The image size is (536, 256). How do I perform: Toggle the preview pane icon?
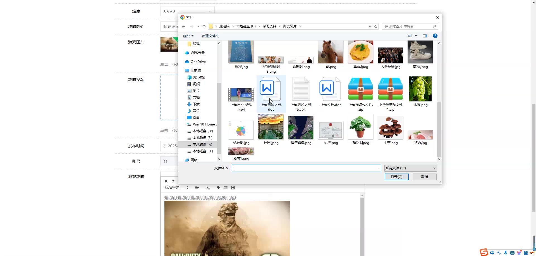425,36
